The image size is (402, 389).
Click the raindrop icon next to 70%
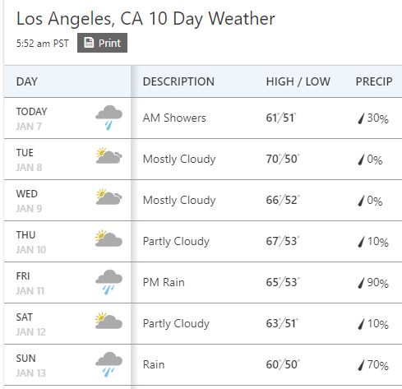[362, 365]
